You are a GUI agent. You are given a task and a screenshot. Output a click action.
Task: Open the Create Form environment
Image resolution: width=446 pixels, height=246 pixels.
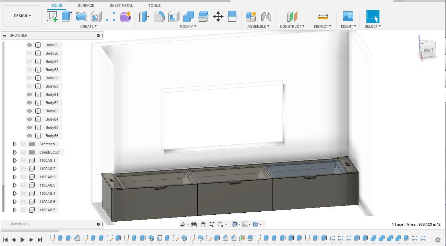click(125, 16)
